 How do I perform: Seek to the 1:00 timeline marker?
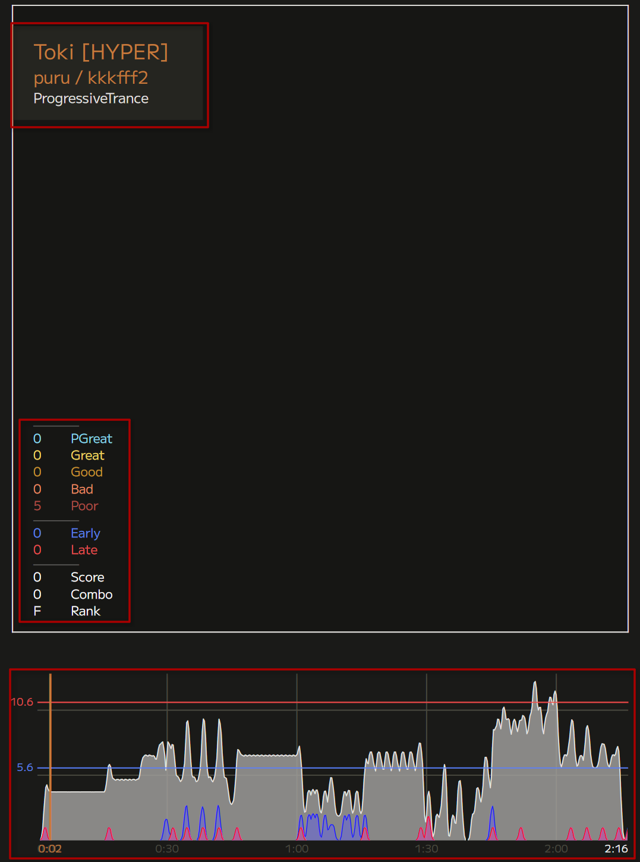coord(297,849)
